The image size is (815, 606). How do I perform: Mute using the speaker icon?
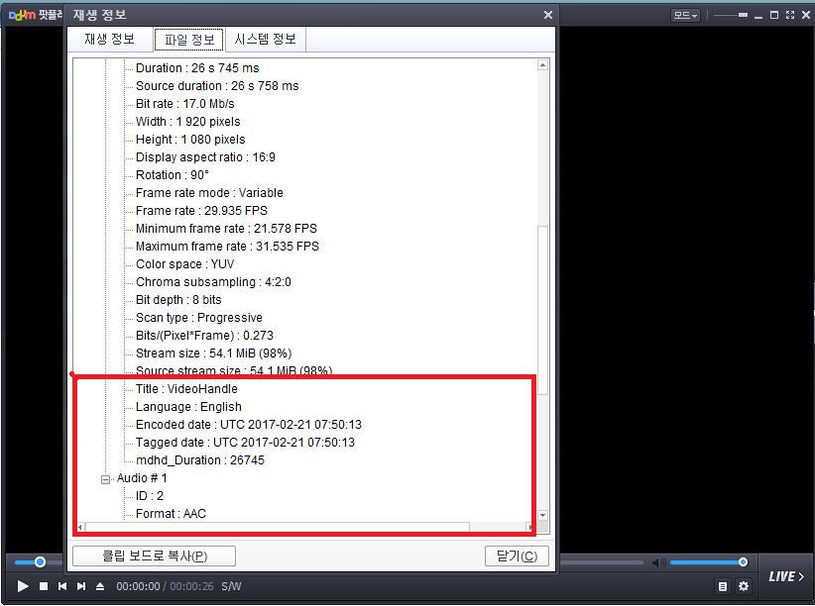click(x=656, y=562)
